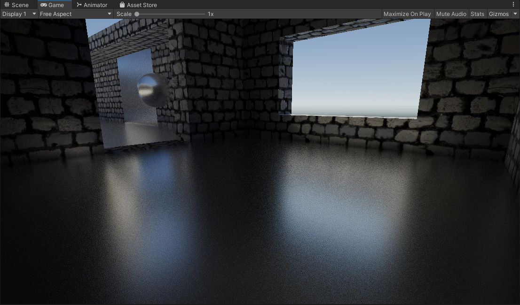
Task: Click the gamepad icon on Game tab
Action: pyautogui.click(x=44, y=5)
